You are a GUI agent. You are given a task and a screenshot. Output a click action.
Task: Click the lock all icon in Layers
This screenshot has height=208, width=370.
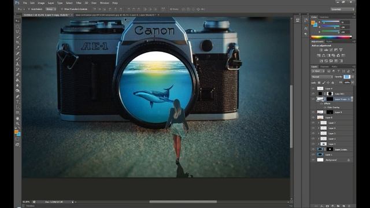click(x=333, y=83)
